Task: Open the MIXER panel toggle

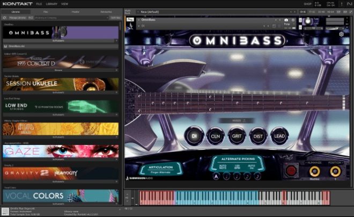Action: click(237, 121)
